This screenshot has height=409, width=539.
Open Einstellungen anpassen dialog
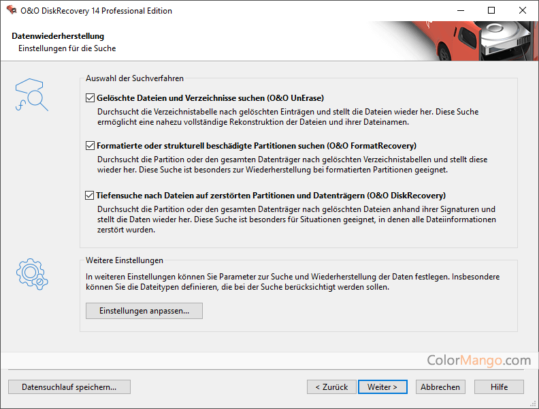coord(144,311)
